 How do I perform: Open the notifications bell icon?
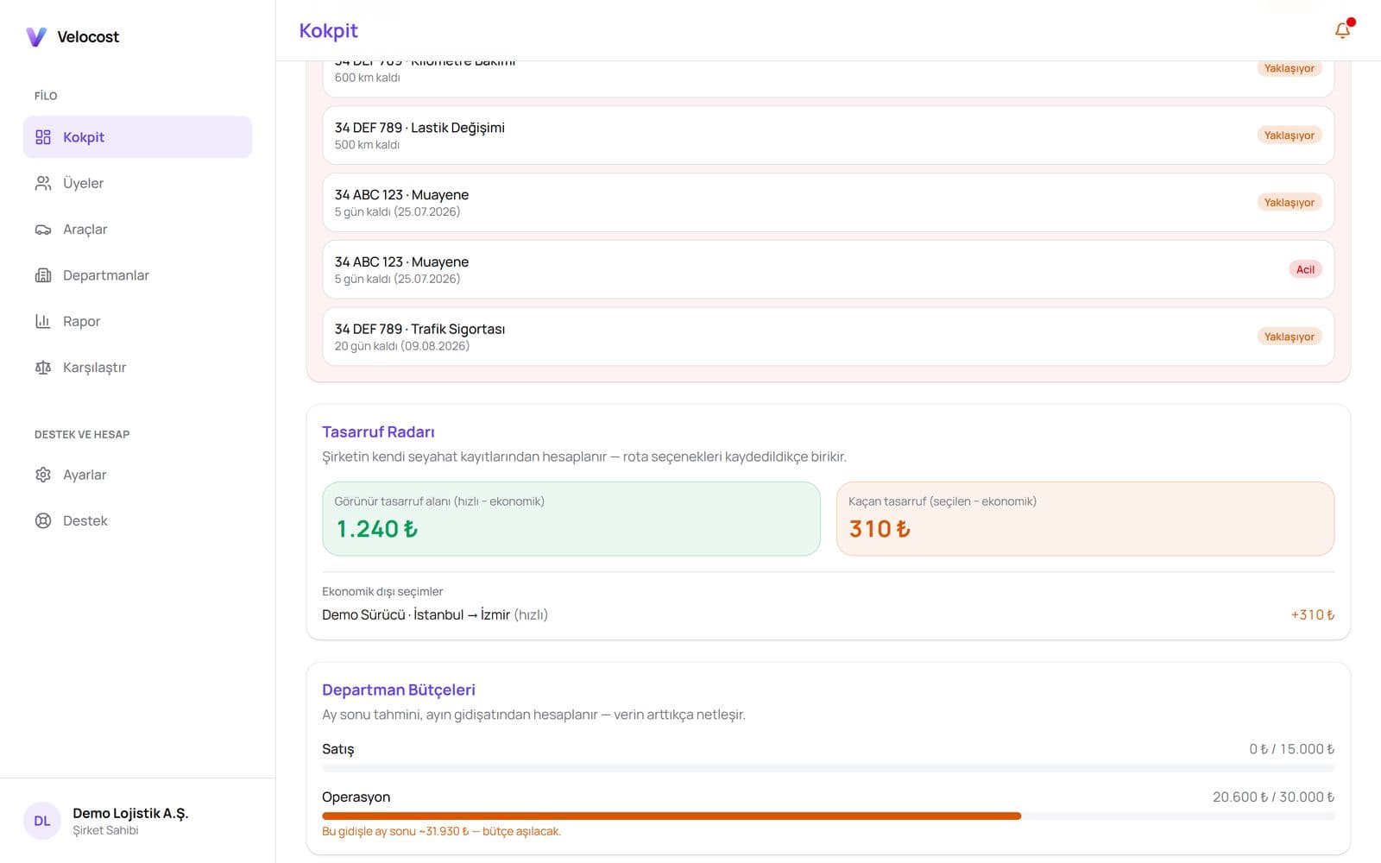tap(1342, 30)
